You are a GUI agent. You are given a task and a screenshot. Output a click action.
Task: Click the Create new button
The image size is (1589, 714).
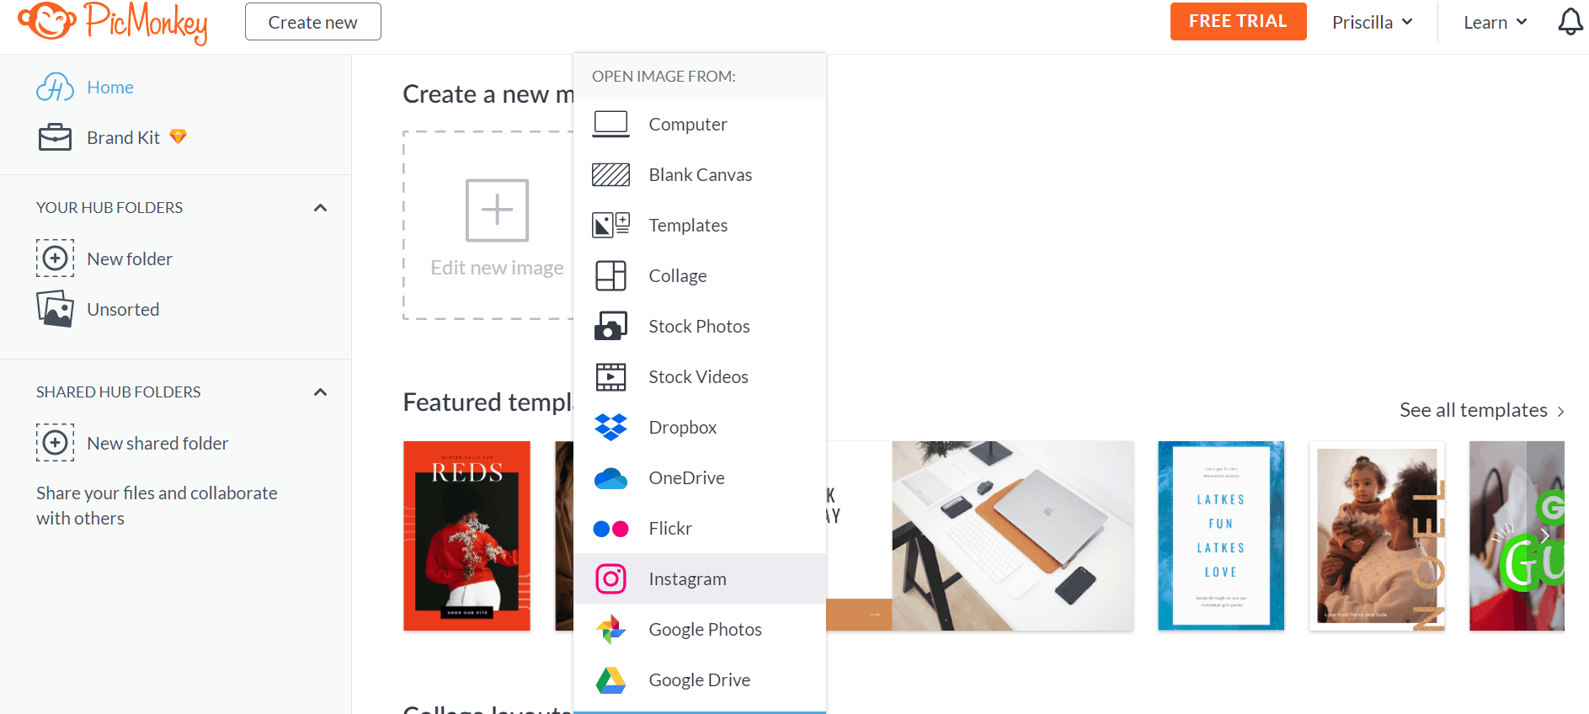coord(312,22)
